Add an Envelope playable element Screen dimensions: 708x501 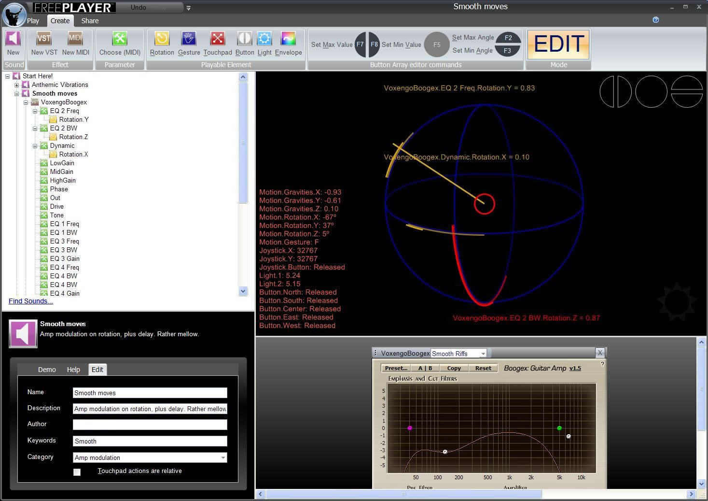(288, 39)
